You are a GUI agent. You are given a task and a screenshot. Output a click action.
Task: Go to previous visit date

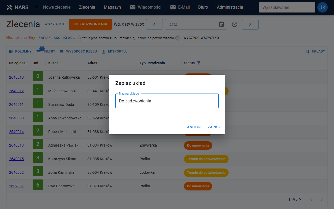pyautogui.click(x=154, y=24)
